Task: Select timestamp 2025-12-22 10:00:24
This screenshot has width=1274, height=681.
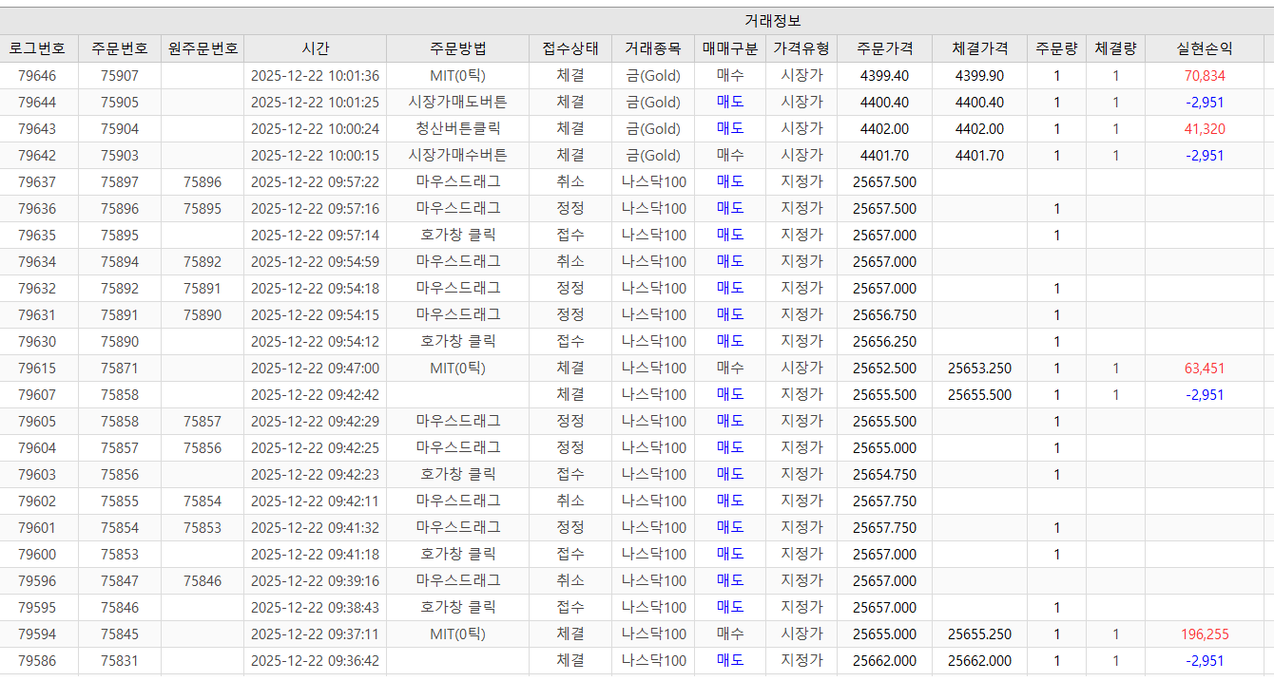Action: 315,129
